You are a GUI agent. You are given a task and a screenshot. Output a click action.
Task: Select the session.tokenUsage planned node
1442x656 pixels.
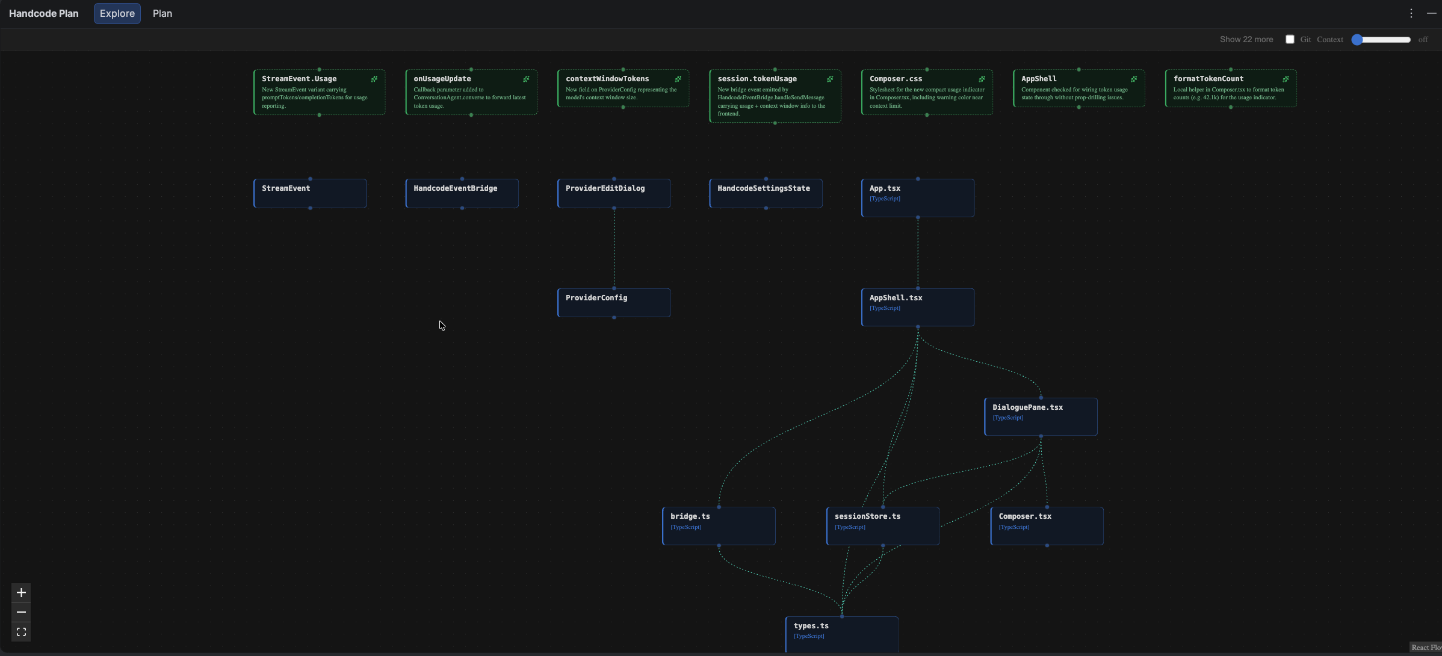[775, 96]
